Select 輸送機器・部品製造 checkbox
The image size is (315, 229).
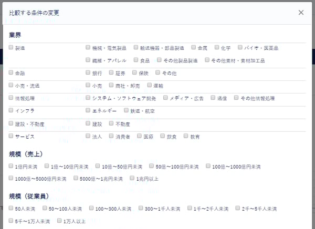pyautogui.click(x=136, y=47)
